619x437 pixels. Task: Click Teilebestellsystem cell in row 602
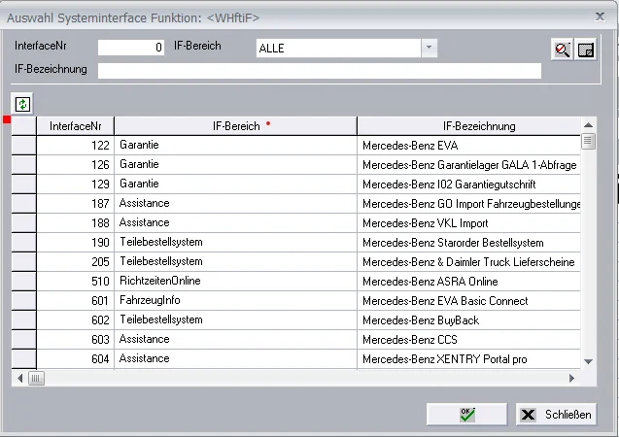tap(236, 319)
